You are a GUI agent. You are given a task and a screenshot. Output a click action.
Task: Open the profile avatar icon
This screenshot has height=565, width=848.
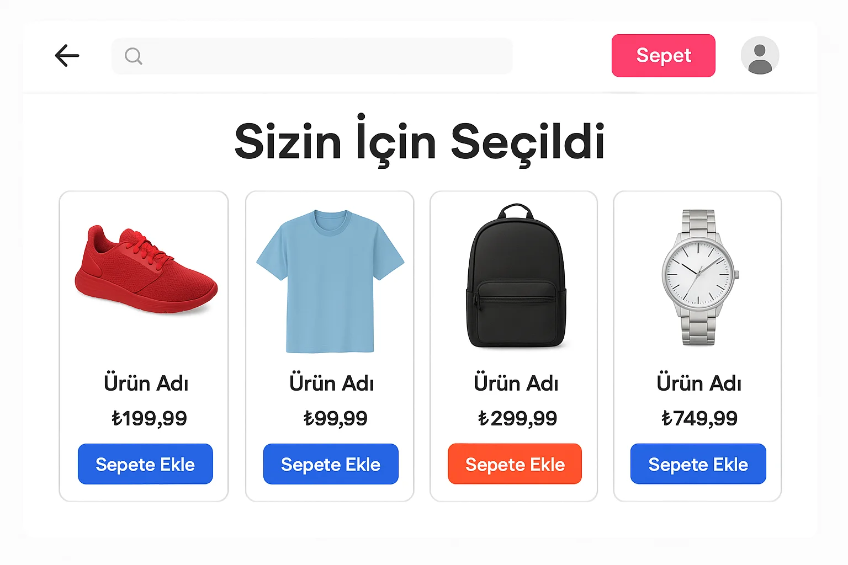(760, 55)
